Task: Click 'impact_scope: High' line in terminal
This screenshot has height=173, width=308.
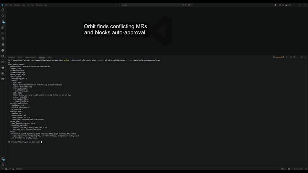Action: (x=18, y=74)
